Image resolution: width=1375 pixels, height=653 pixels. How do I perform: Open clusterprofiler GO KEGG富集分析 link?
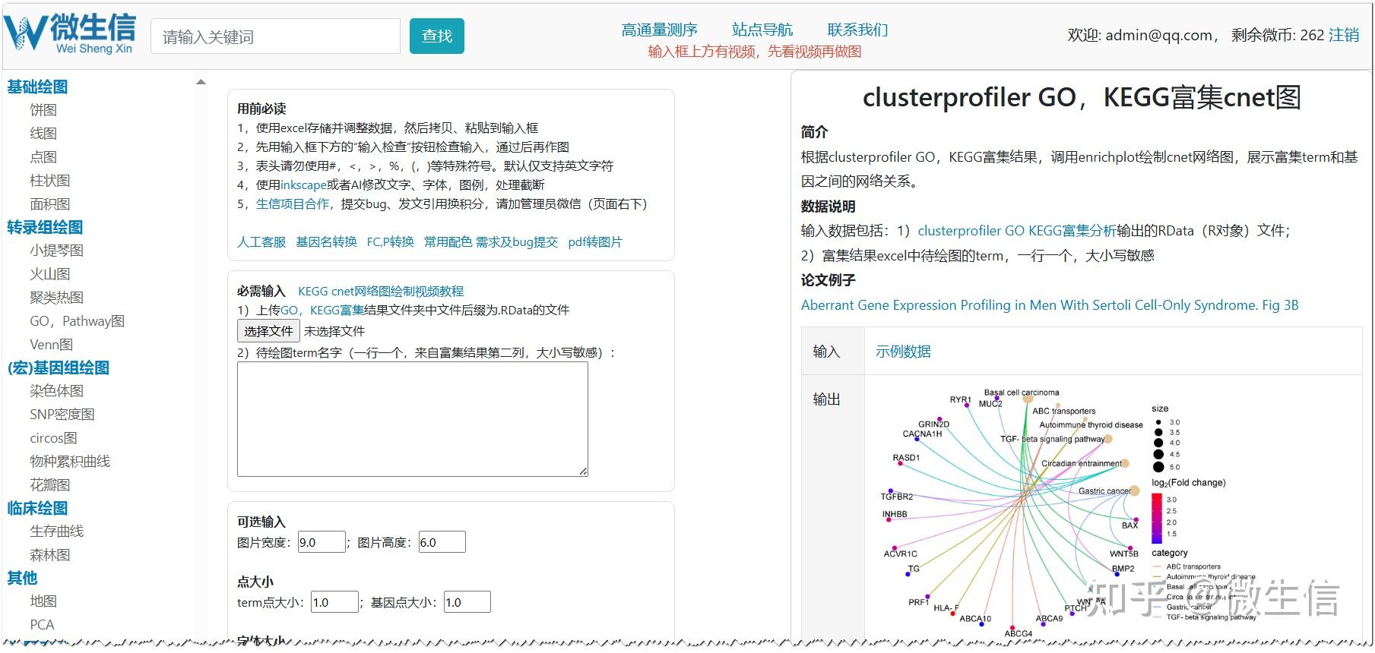click(x=1017, y=231)
